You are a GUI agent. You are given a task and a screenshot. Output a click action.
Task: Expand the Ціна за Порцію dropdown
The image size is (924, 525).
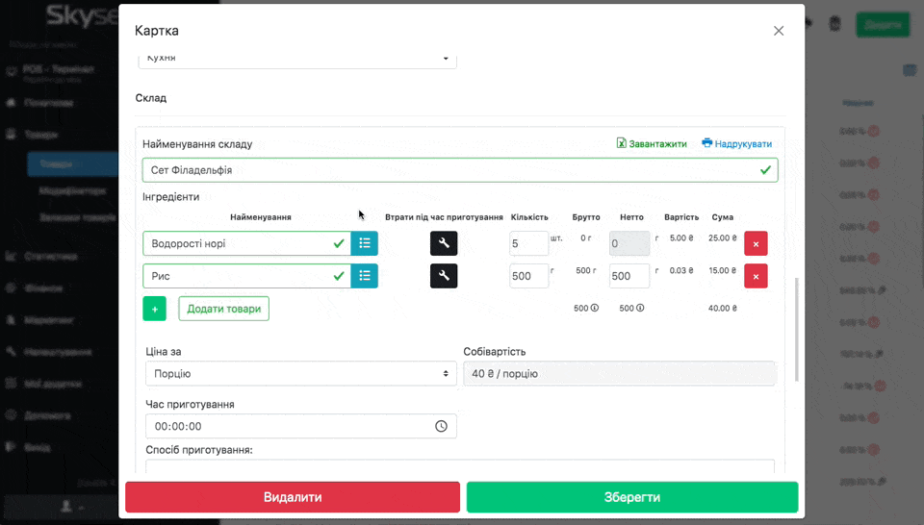coord(300,373)
